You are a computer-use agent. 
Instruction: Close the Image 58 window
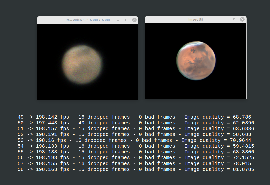(242, 19)
